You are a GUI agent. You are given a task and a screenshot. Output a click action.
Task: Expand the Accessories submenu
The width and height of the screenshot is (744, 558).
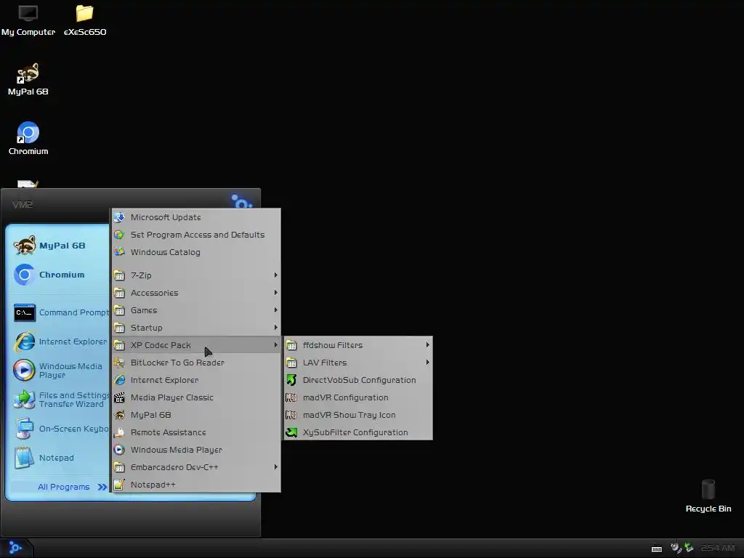click(x=196, y=293)
